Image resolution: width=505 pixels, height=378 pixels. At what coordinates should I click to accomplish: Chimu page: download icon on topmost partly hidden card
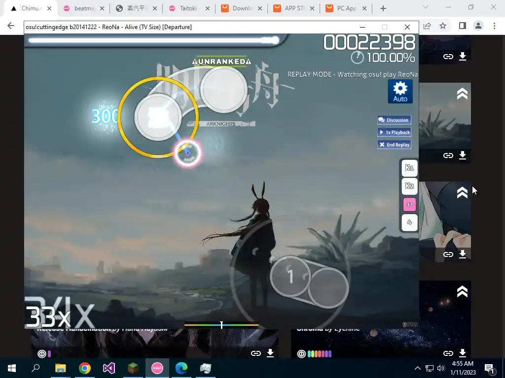tap(463, 56)
